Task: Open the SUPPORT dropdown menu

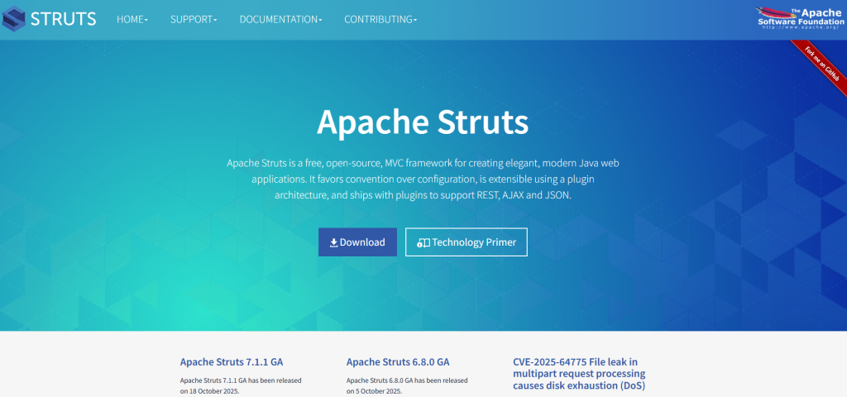Action: coord(194,19)
